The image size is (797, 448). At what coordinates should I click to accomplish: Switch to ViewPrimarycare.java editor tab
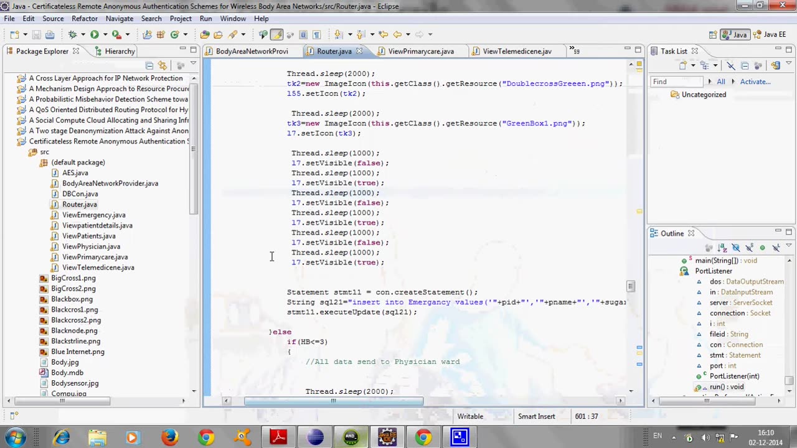(x=420, y=51)
